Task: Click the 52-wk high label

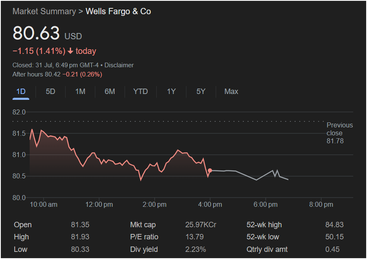Action: click(x=264, y=225)
